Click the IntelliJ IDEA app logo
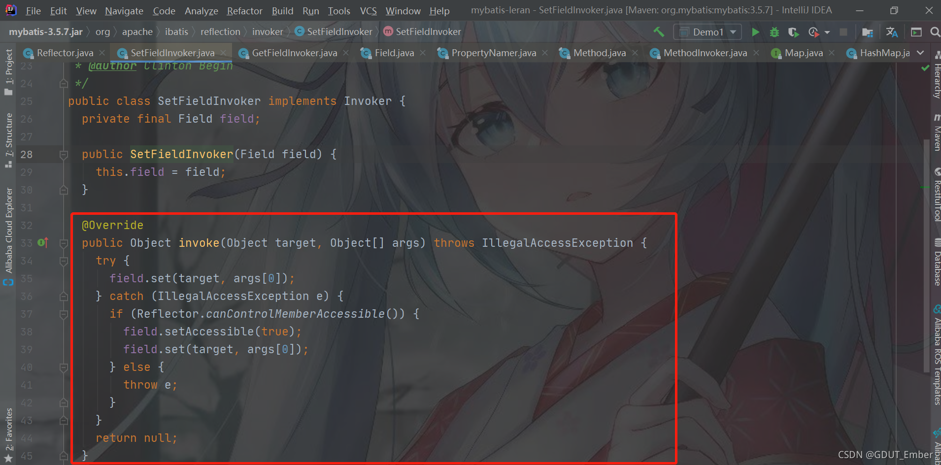The width and height of the screenshot is (941, 465). click(x=10, y=10)
